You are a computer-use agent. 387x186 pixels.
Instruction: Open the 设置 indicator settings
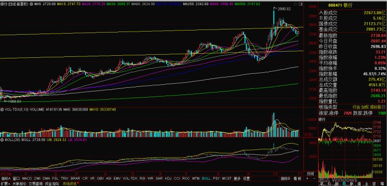pyautogui.click(x=246, y=178)
